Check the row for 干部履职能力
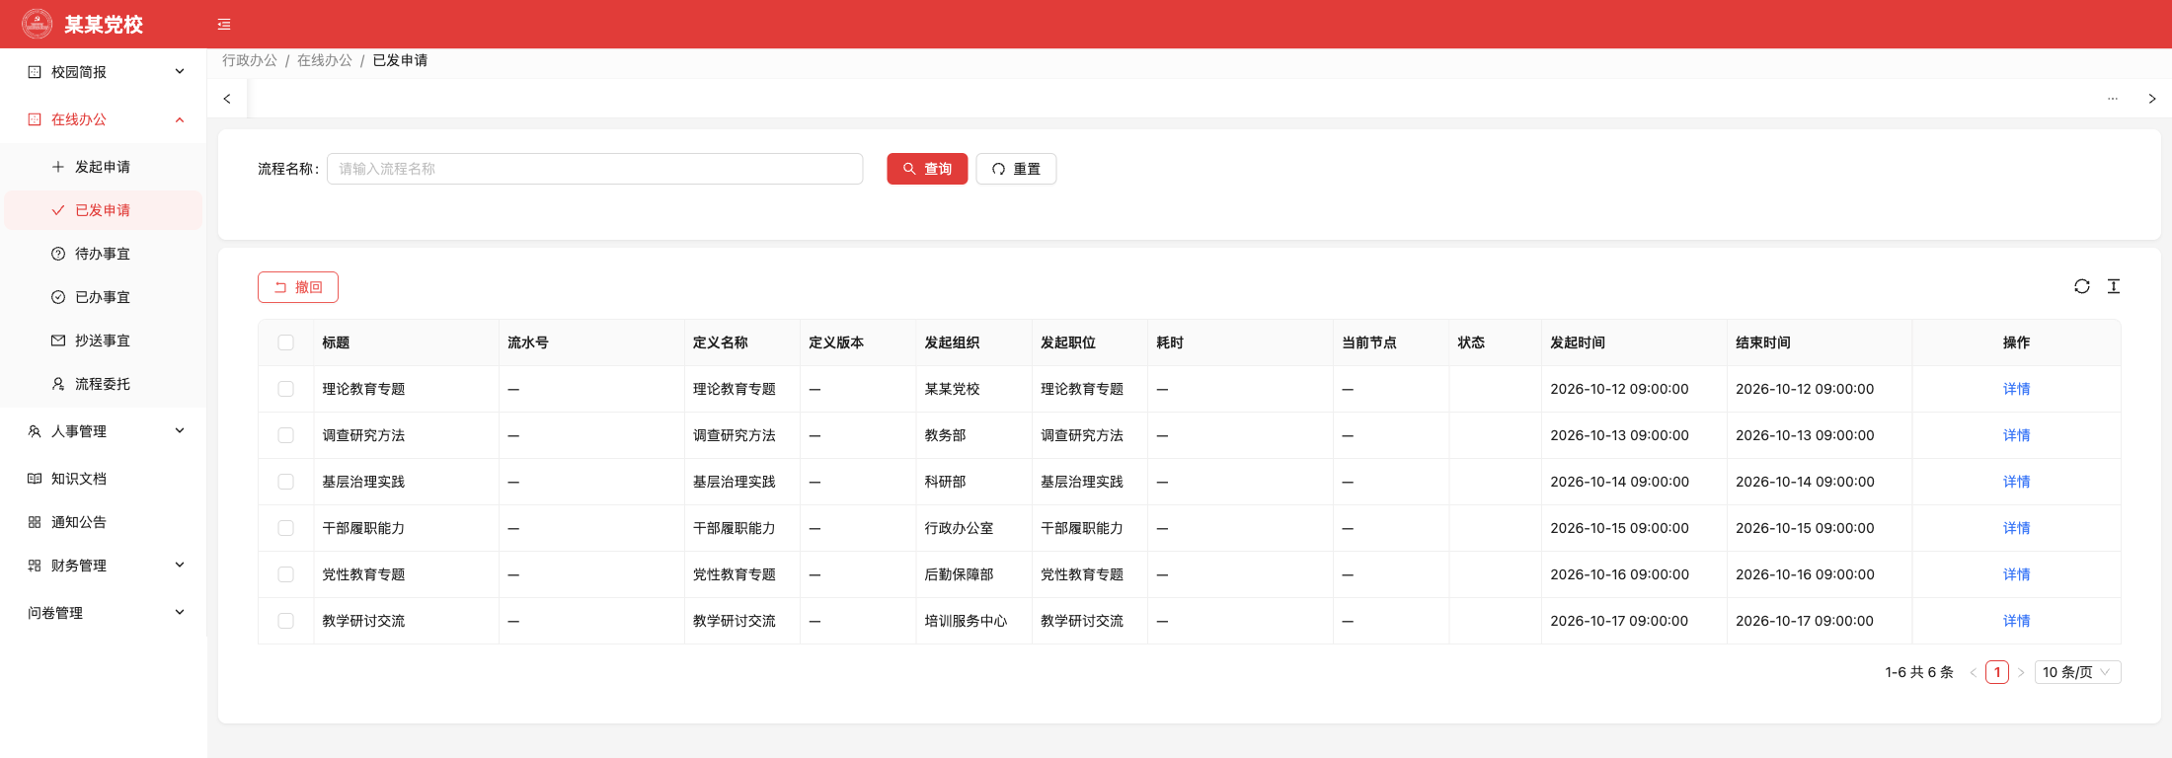 tap(286, 528)
